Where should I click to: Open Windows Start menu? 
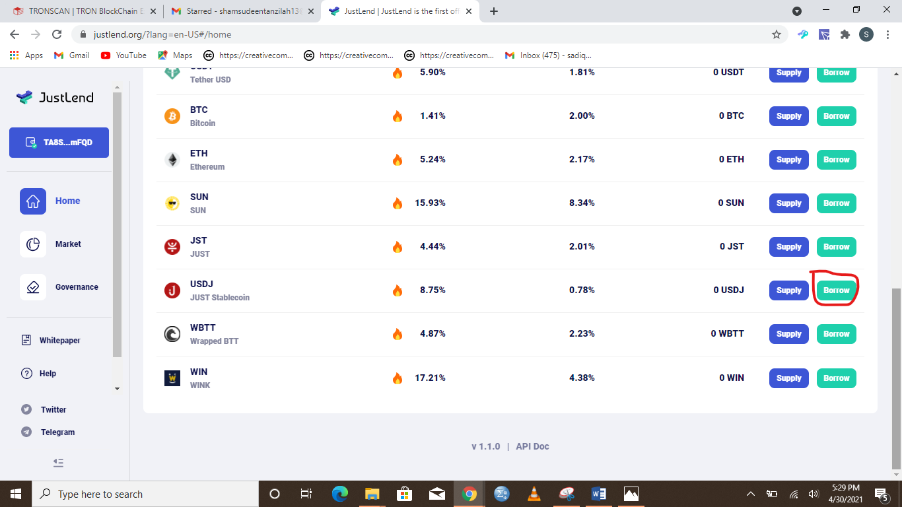pyautogui.click(x=16, y=494)
